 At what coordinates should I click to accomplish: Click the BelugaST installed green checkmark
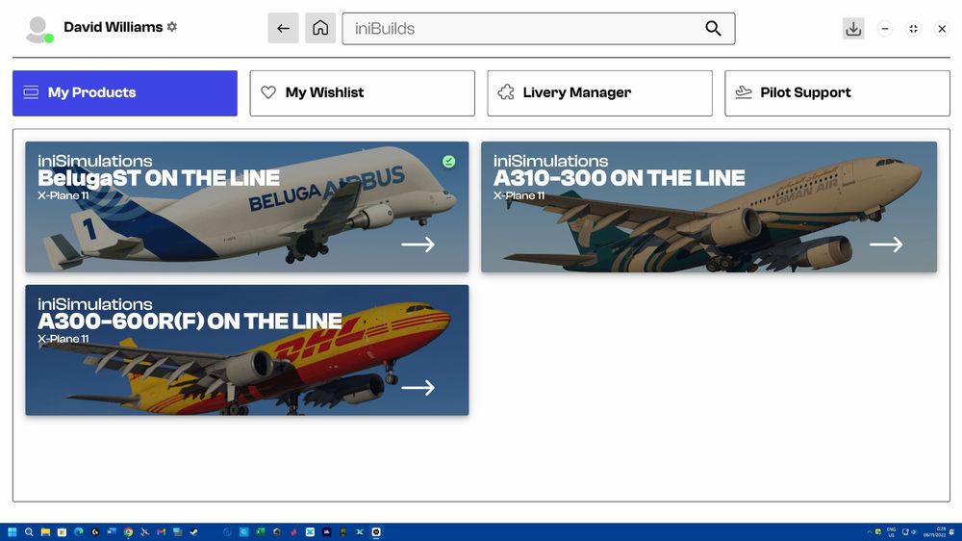point(449,161)
